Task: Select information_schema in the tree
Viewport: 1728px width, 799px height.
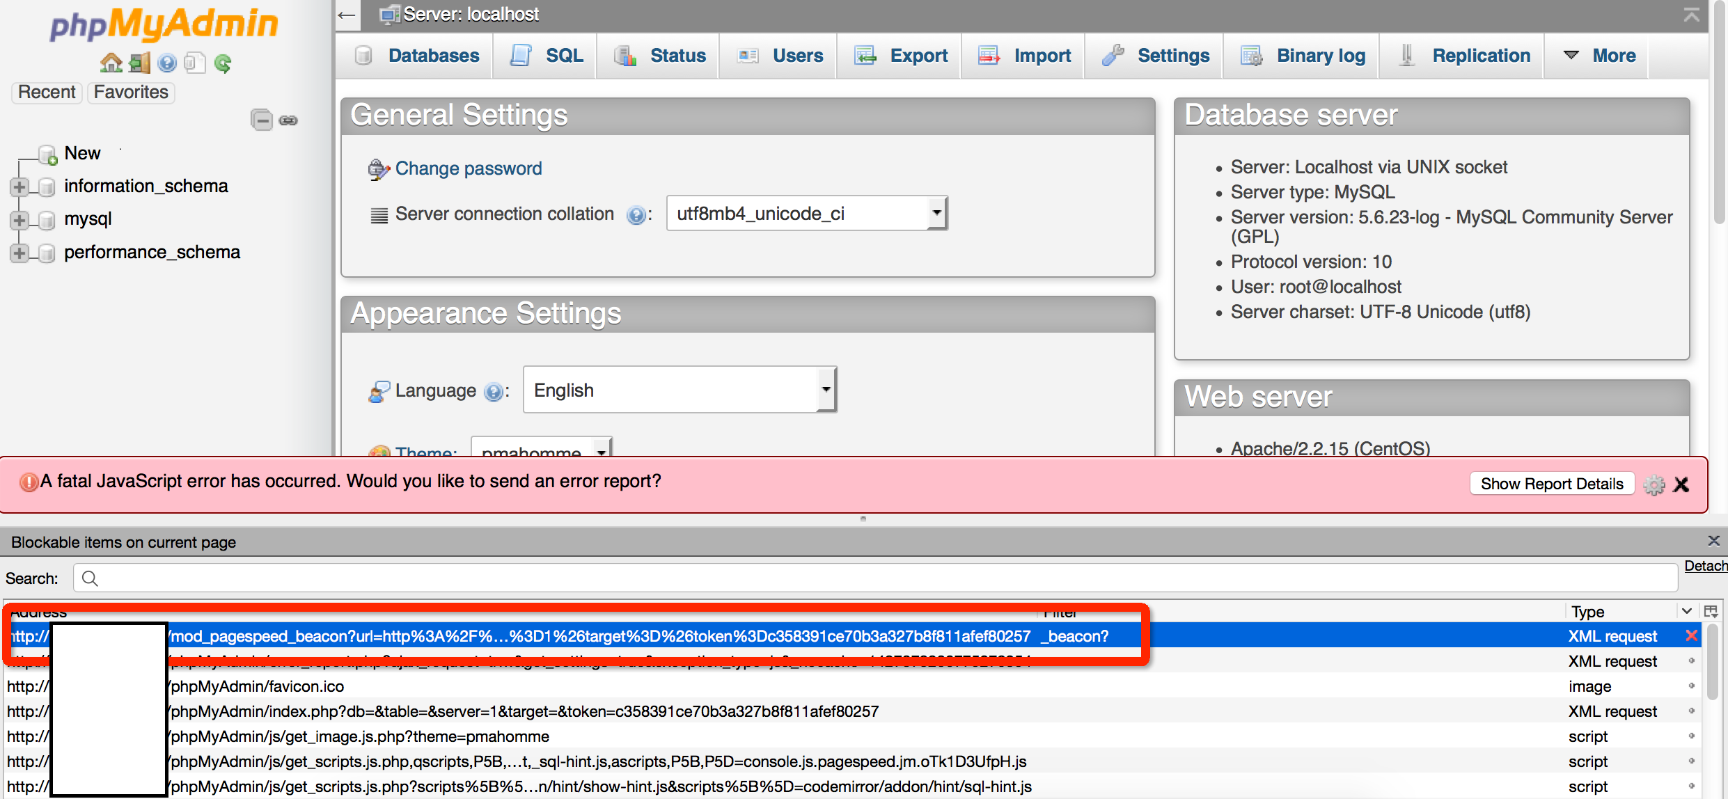Action: coord(146,186)
